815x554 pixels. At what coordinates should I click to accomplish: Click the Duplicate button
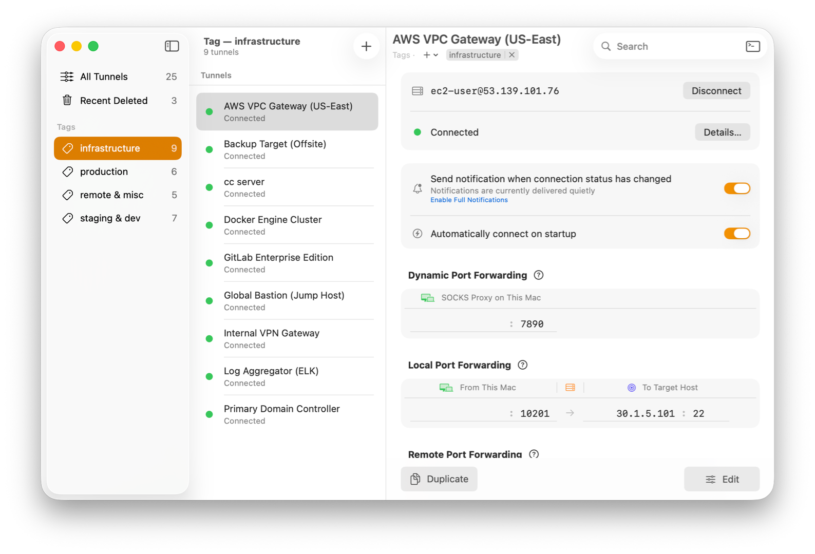tap(439, 479)
